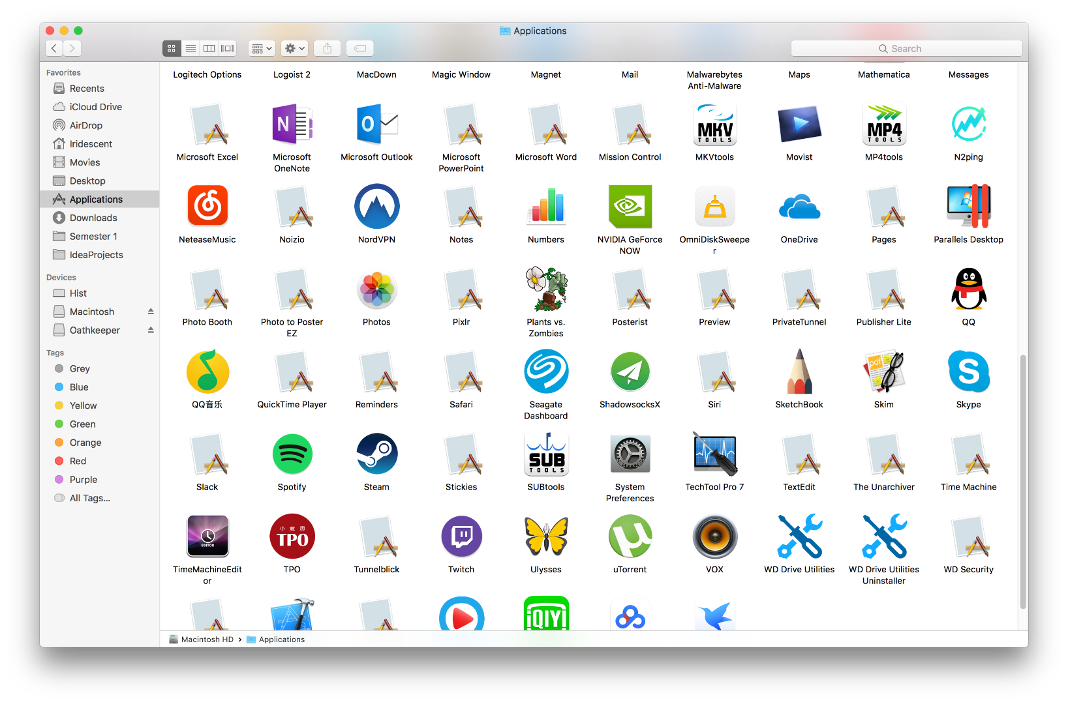The width and height of the screenshot is (1068, 704).
Task: Open Skype
Action: pyautogui.click(x=968, y=372)
